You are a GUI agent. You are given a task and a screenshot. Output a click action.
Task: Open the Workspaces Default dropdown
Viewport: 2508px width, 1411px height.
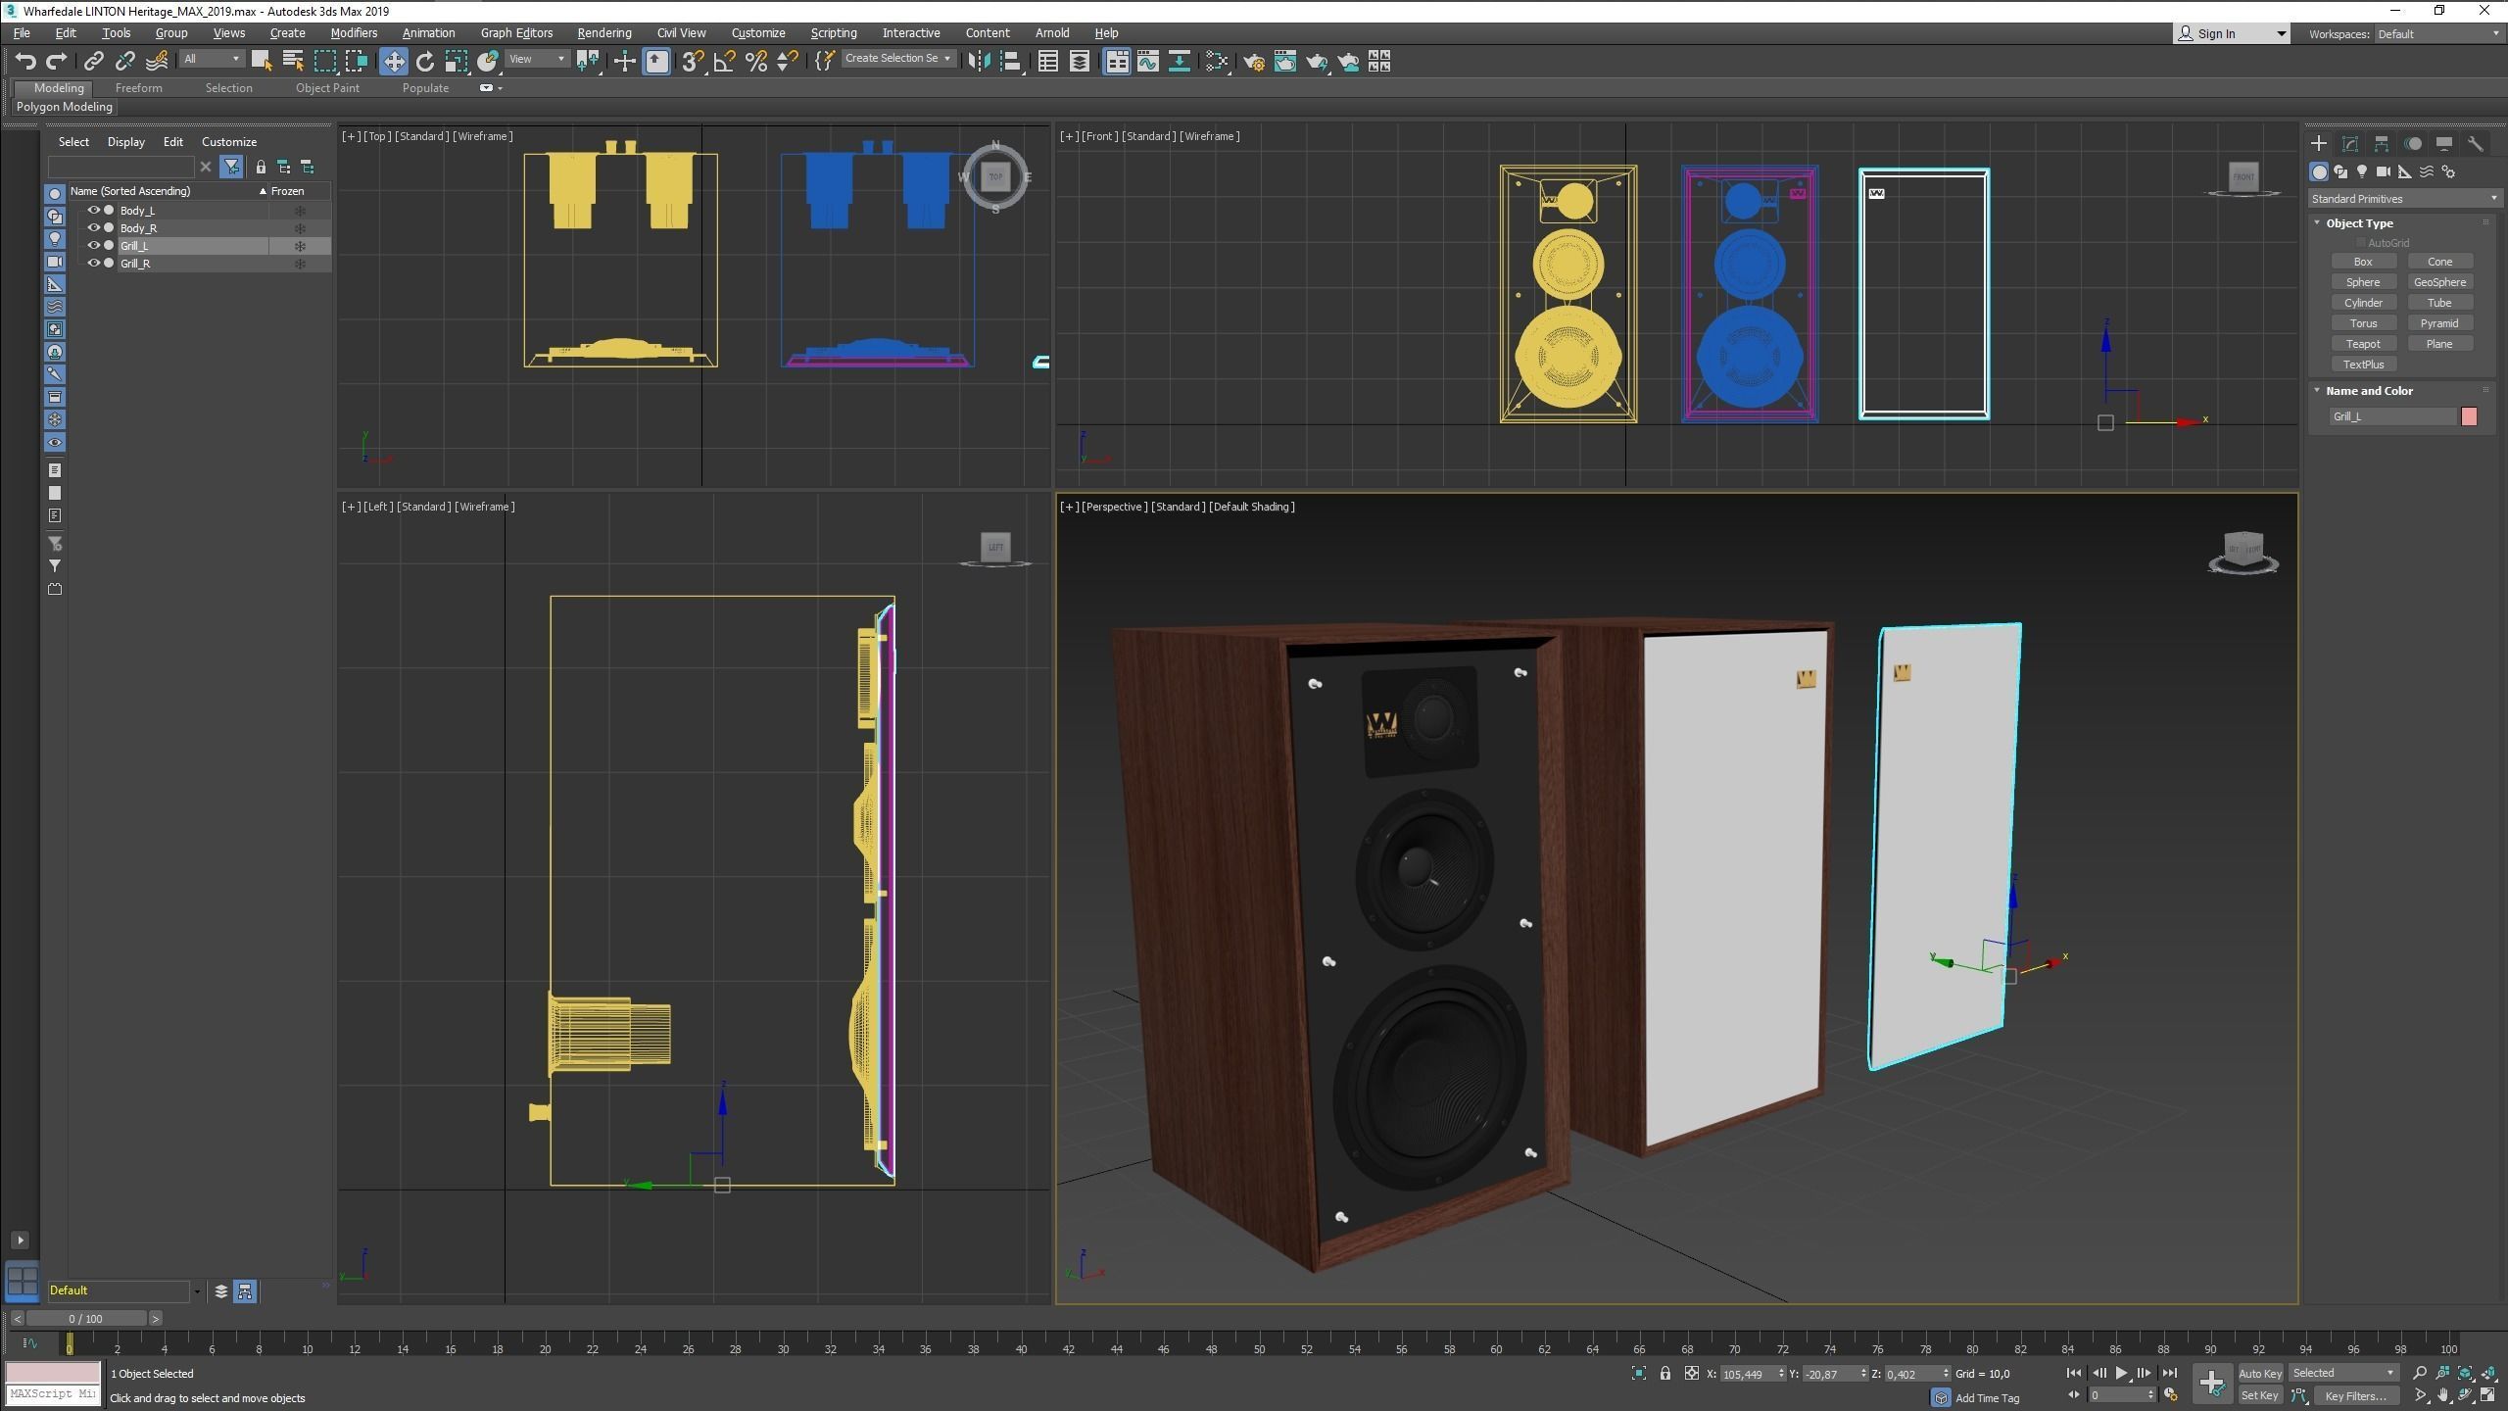tap(2438, 34)
